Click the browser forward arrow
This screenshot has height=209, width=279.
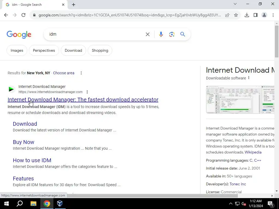(15, 15)
